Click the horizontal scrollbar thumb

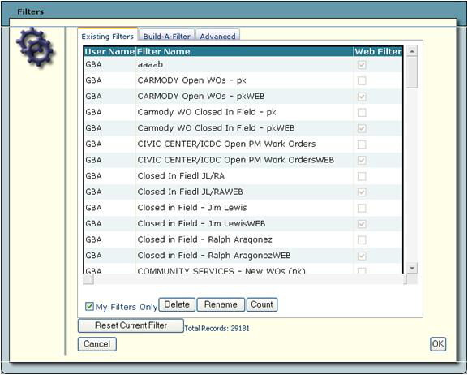point(88,280)
